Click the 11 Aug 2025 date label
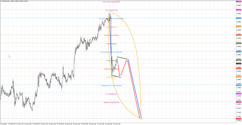Screen dimensions: 242x125 (x=3, y=124)
